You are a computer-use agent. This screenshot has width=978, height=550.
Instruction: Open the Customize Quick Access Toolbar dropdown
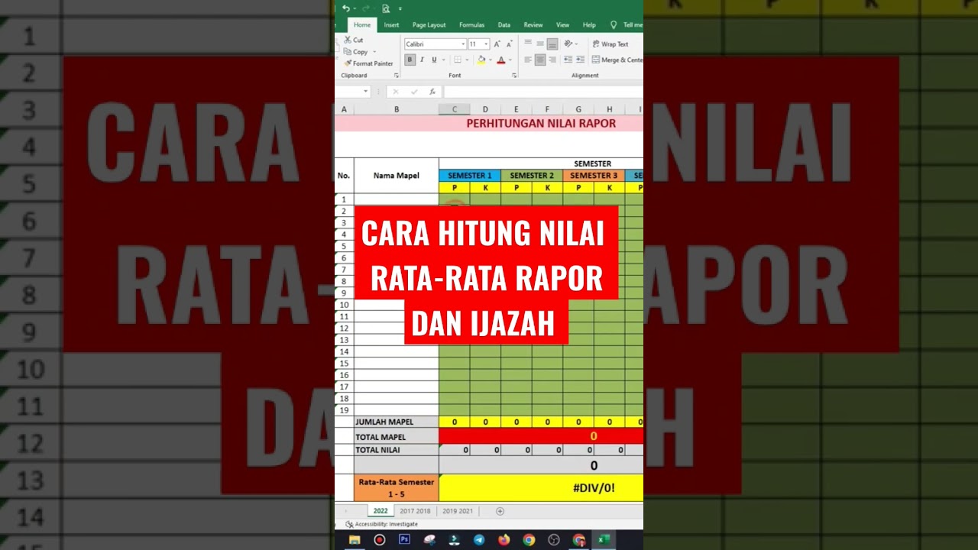click(400, 8)
